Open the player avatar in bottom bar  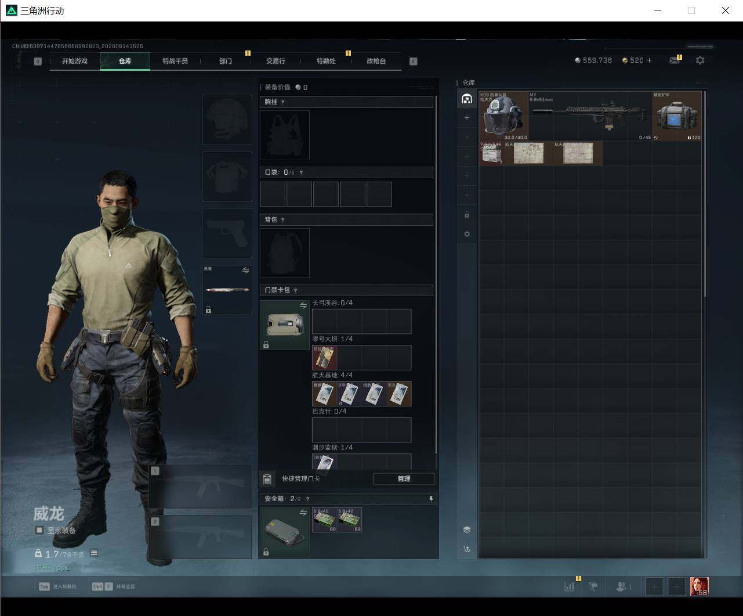coord(699,586)
